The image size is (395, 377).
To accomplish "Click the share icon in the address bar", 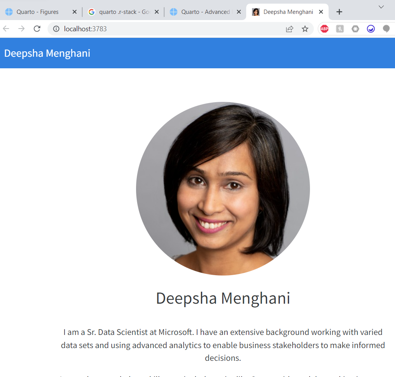I will [289, 29].
